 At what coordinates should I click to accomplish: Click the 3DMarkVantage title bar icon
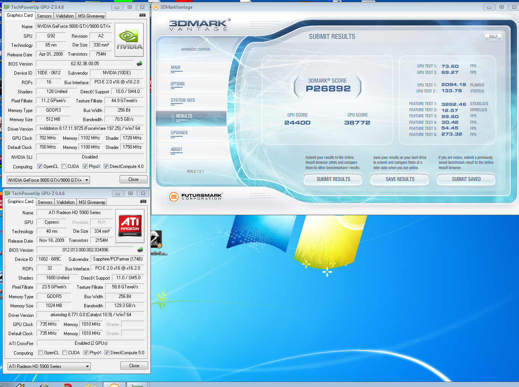pyautogui.click(x=155, y=7)
